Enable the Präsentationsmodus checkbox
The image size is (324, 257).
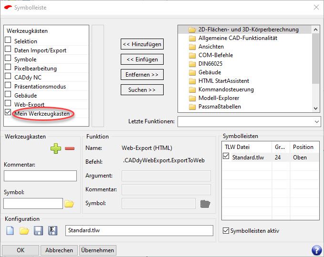[8, 85]
